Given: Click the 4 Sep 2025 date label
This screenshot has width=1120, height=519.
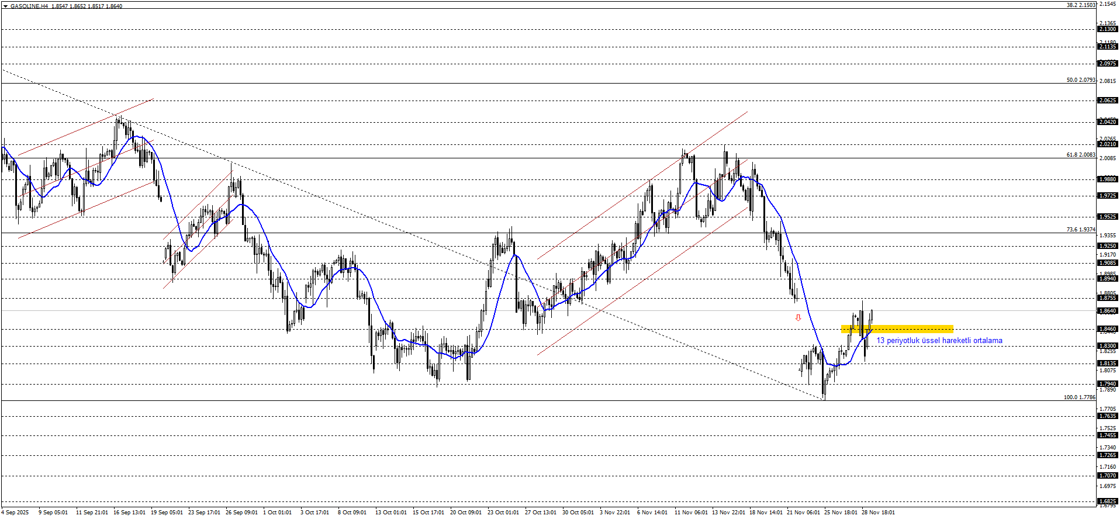Looking at the screenshot, I should (x=15, y=513).
